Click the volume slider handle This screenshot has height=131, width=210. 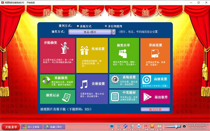click(177, 126)
